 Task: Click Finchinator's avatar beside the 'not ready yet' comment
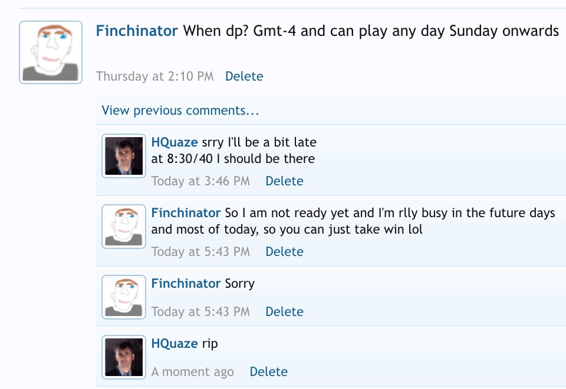coord(124,226)
